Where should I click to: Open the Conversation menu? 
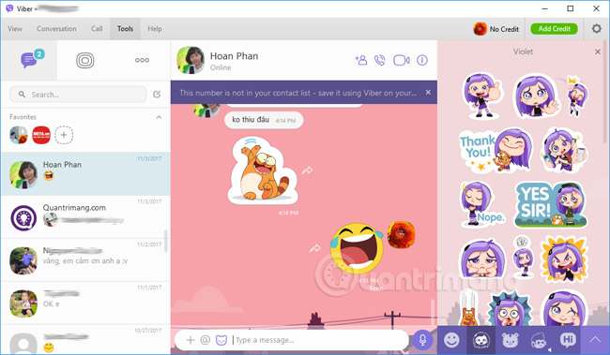coord(56,29)
